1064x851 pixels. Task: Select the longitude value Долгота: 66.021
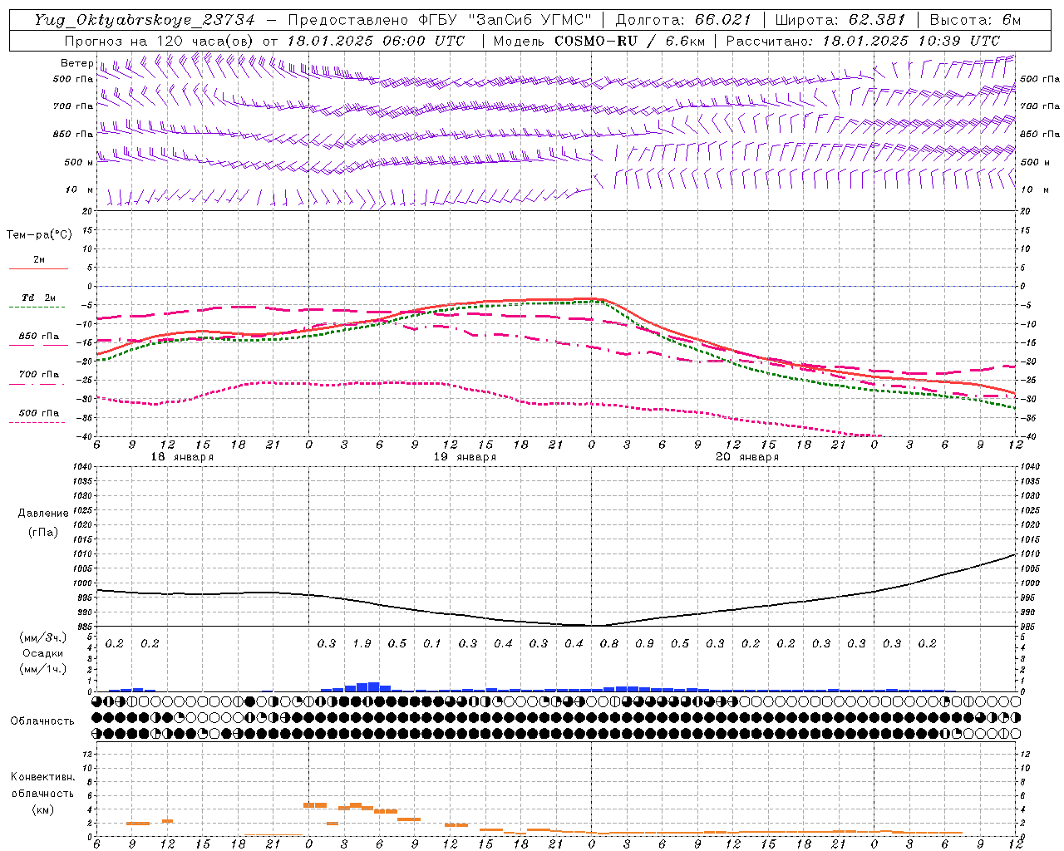[683, 20]
